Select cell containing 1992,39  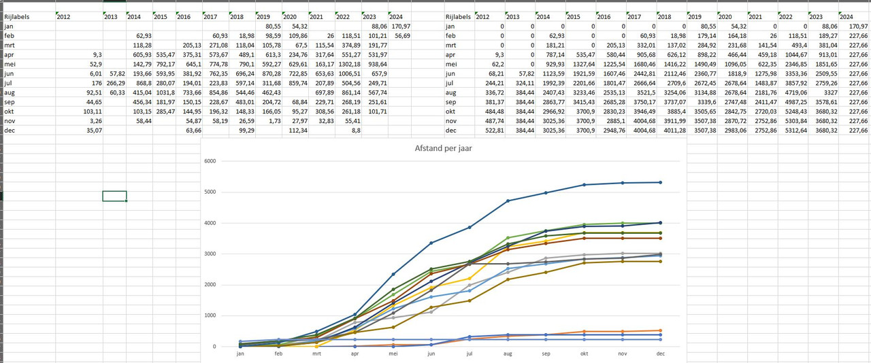tap(550, 82)
